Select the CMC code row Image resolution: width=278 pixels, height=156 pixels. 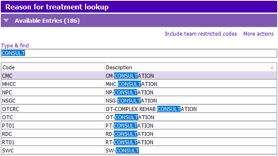(x=139, y=76)
